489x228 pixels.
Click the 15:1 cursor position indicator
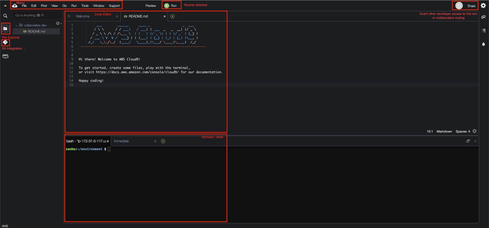tap(430, 131)
